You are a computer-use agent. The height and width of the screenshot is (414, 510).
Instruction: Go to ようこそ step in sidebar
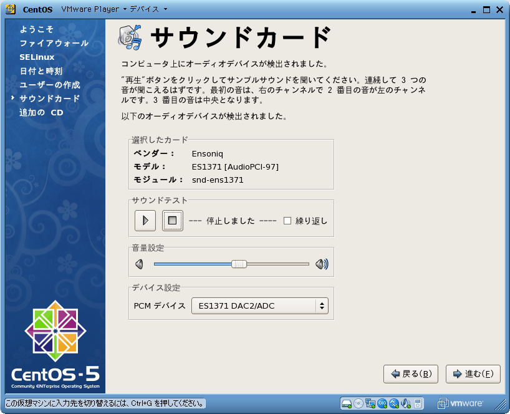point(36,29)
